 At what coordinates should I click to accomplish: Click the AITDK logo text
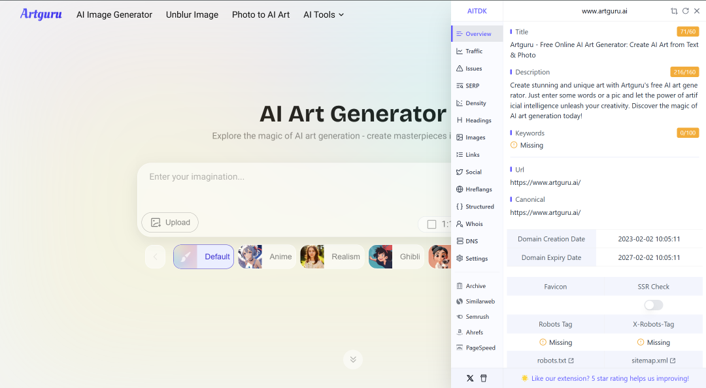[x=477, y=11]
